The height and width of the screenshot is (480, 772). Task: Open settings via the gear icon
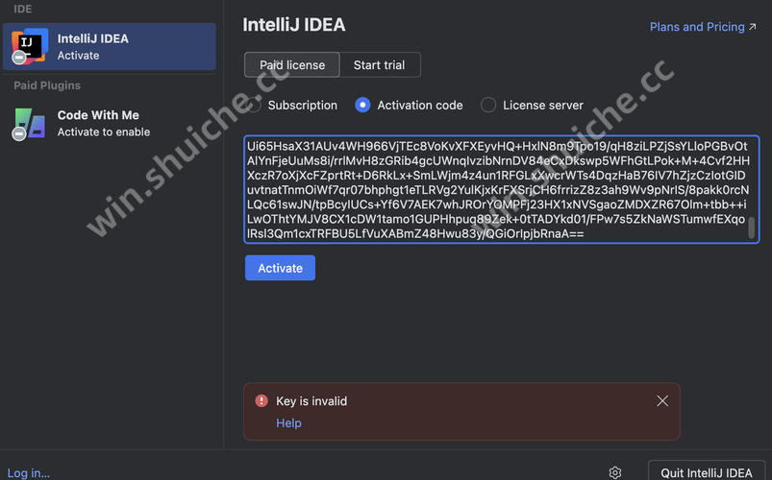tap(615, 472)
